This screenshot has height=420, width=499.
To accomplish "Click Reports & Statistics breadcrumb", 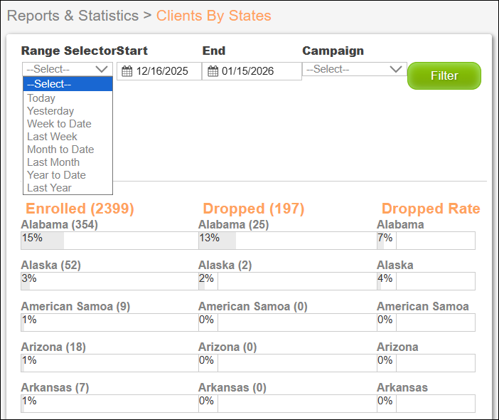I will pyautogui.click(x=73, y=16).
